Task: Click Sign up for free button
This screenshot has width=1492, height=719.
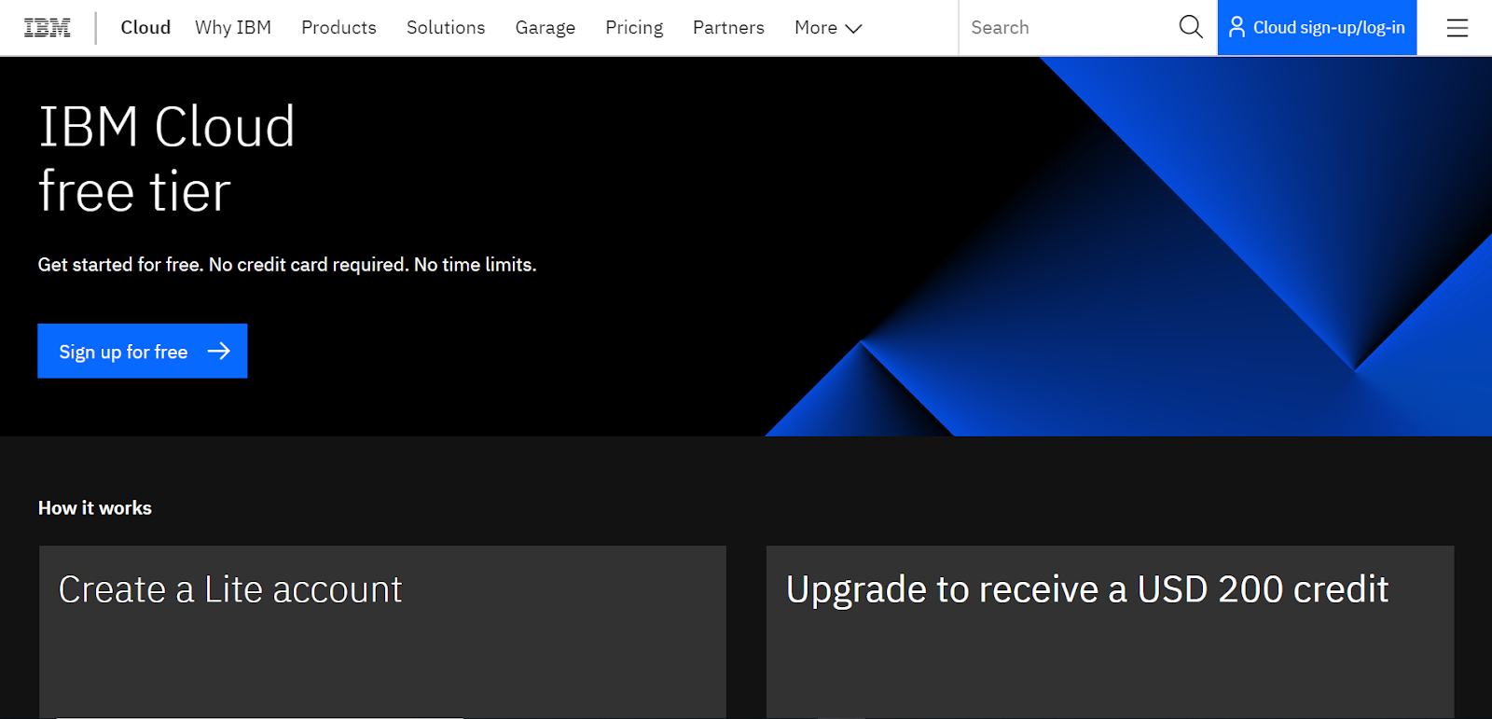Action: (x=143, y=351)
